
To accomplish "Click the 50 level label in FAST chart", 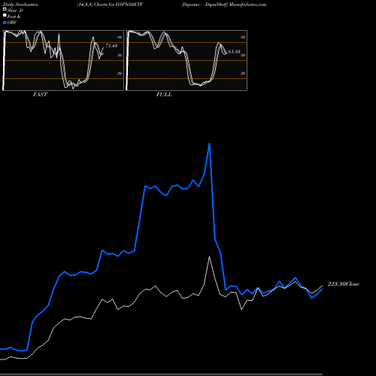I will pyautogui.click(x=120, y=55).
